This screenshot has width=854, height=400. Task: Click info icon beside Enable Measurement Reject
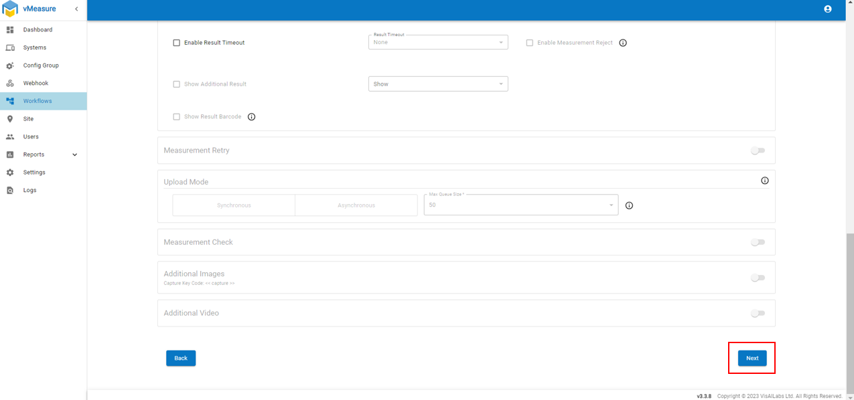623,43
